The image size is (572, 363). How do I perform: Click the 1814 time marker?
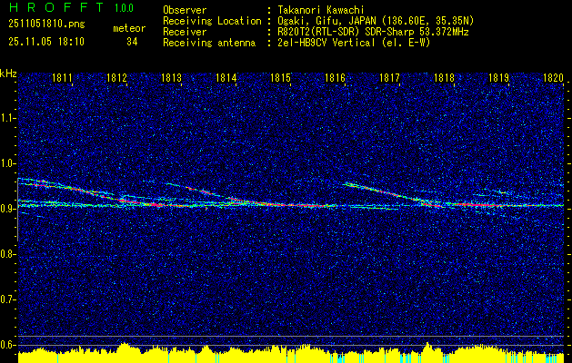(x=226, y=77)
